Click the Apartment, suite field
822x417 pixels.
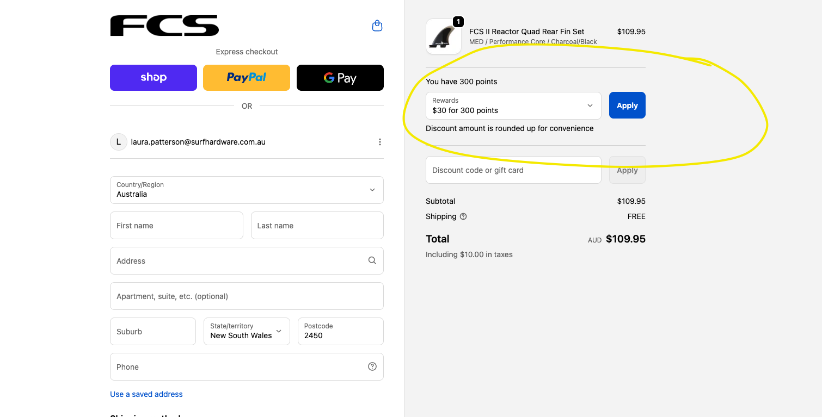[247, 296]
